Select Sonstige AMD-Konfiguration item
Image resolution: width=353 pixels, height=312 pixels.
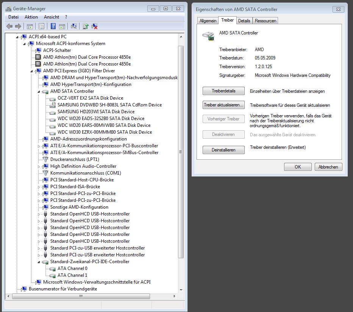click(x=79, y=207)
